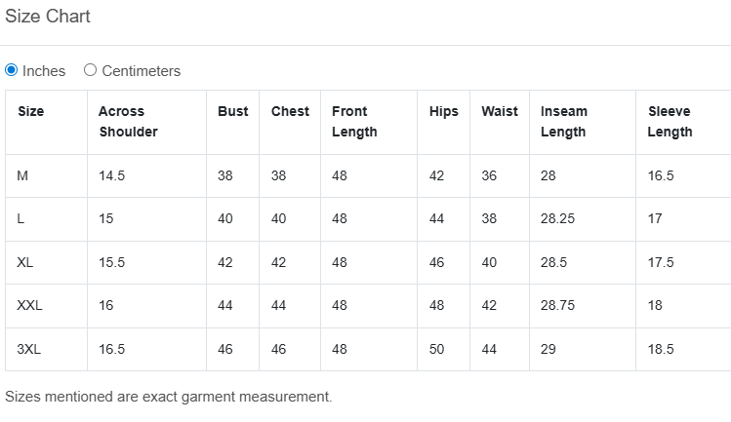The width and height of the screenshot is (731, 422).
Task: Click the 28.75 inseam length cell
Action: 557,305
